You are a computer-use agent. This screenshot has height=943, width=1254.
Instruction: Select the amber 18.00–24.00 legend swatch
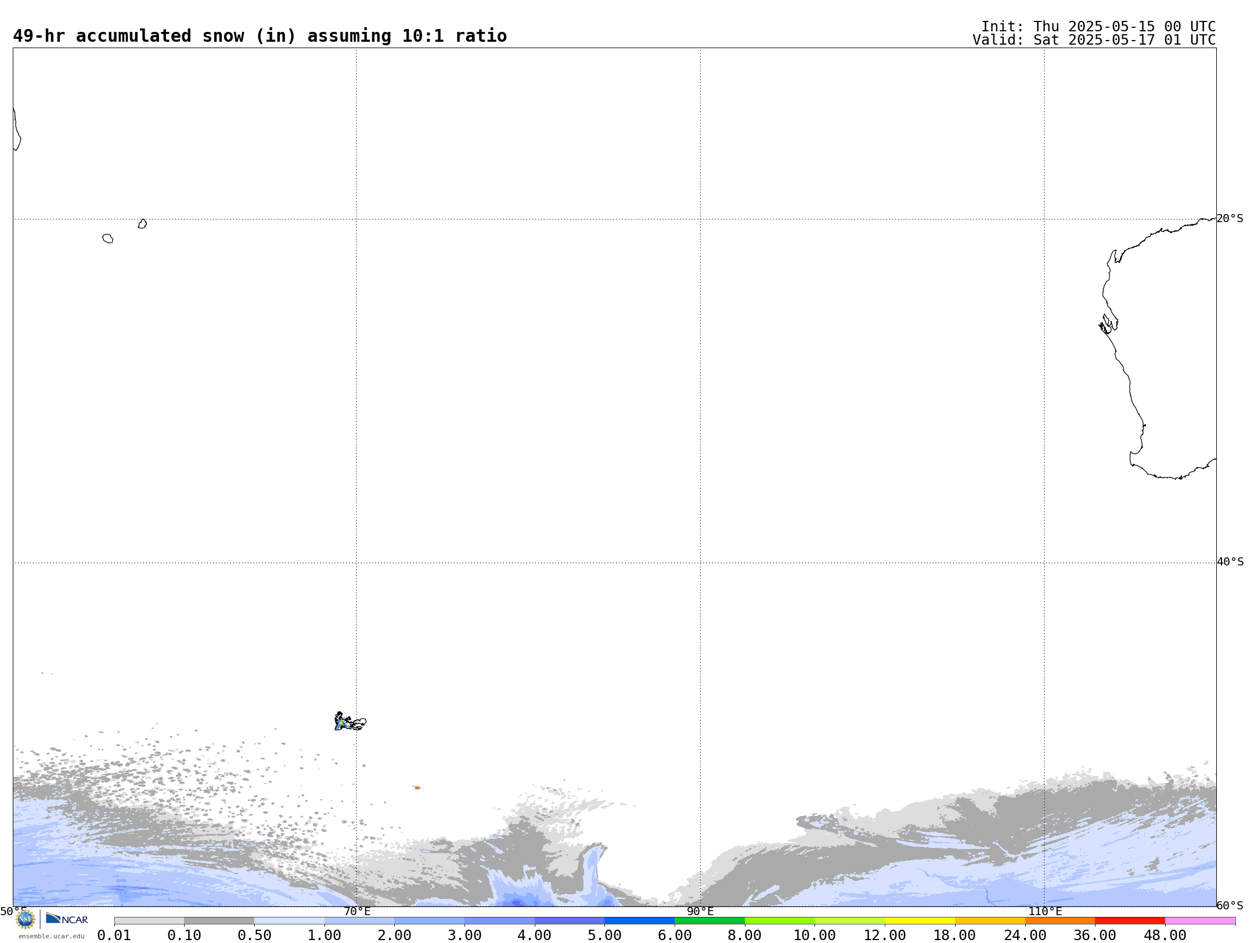[x=990, y=921]
